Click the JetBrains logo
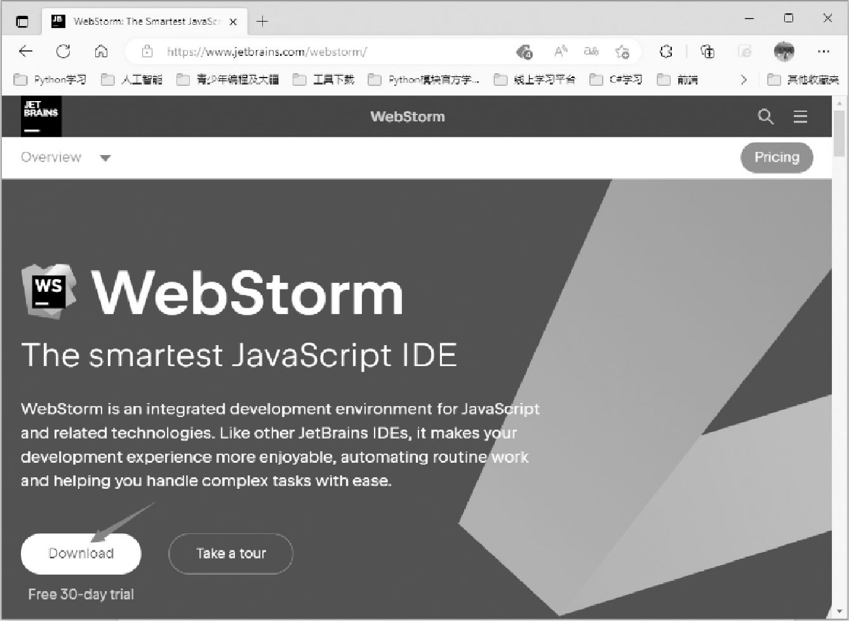The image size is (849, 621). (x=41, y=116)
